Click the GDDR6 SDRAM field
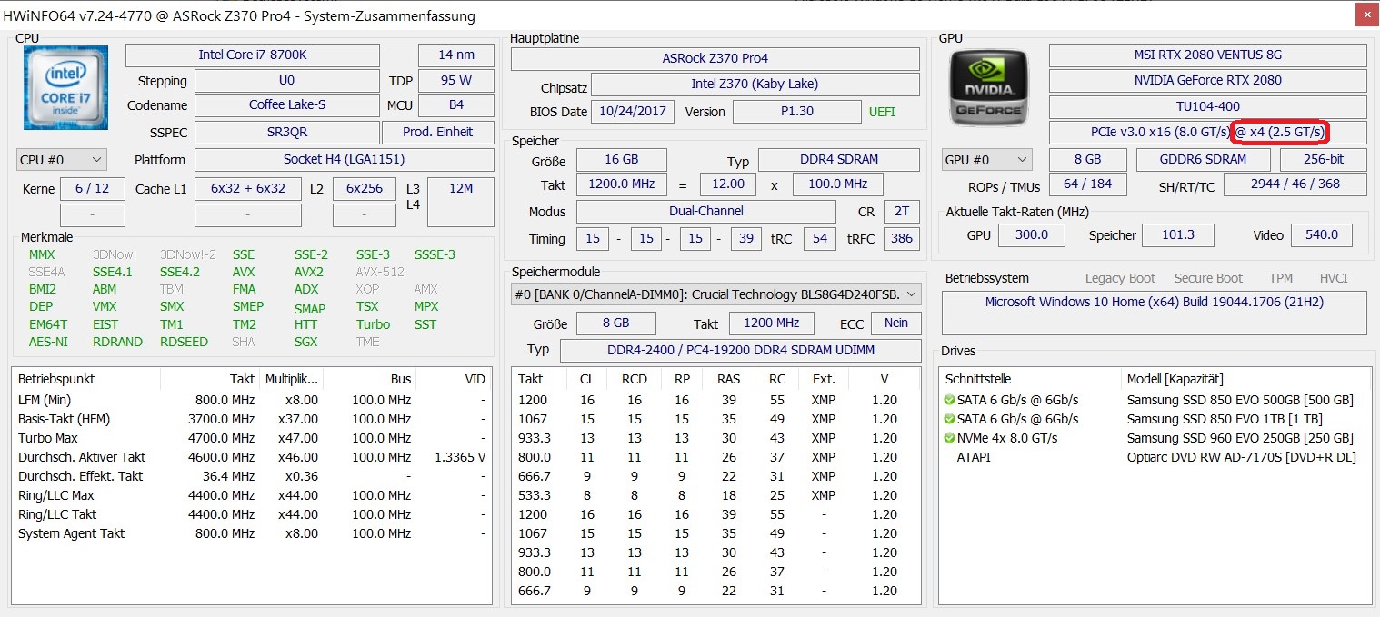Image resolution: width=1380 pixels, height=617 pixels. [x=1205, y=159]
